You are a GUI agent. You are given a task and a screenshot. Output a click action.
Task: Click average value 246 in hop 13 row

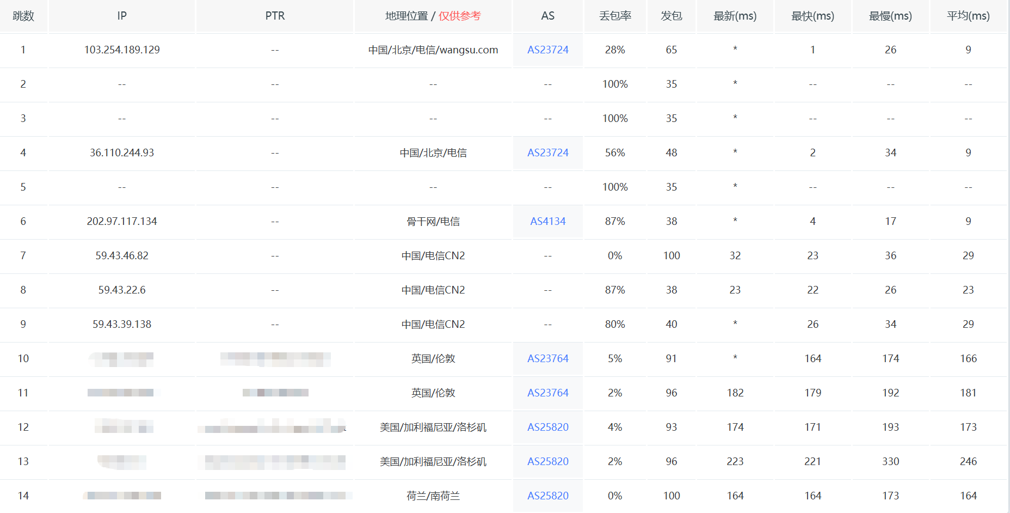click(968, 461)
